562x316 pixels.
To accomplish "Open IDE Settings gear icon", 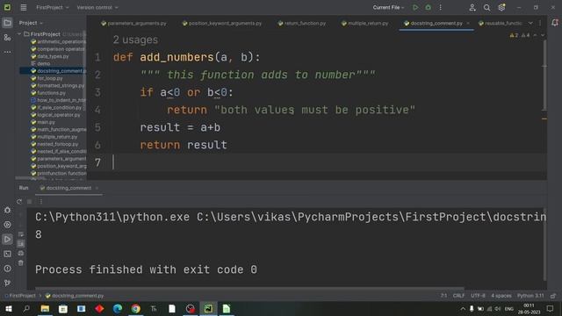I will pyautogui.click(x=501, y=7).
